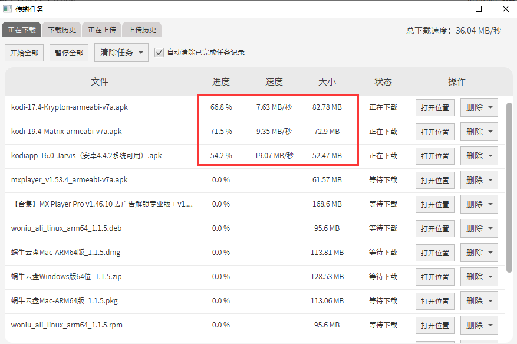Click the 暂停全部 button
Viewport: 517px width, 344px height.
[x=69, y=53]
